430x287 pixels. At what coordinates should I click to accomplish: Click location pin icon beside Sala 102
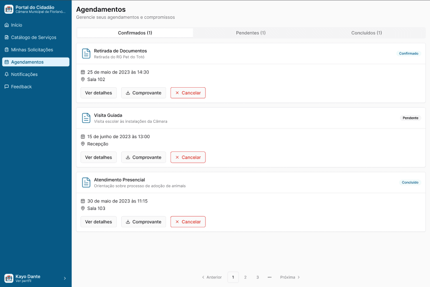(x=83, y=80)
